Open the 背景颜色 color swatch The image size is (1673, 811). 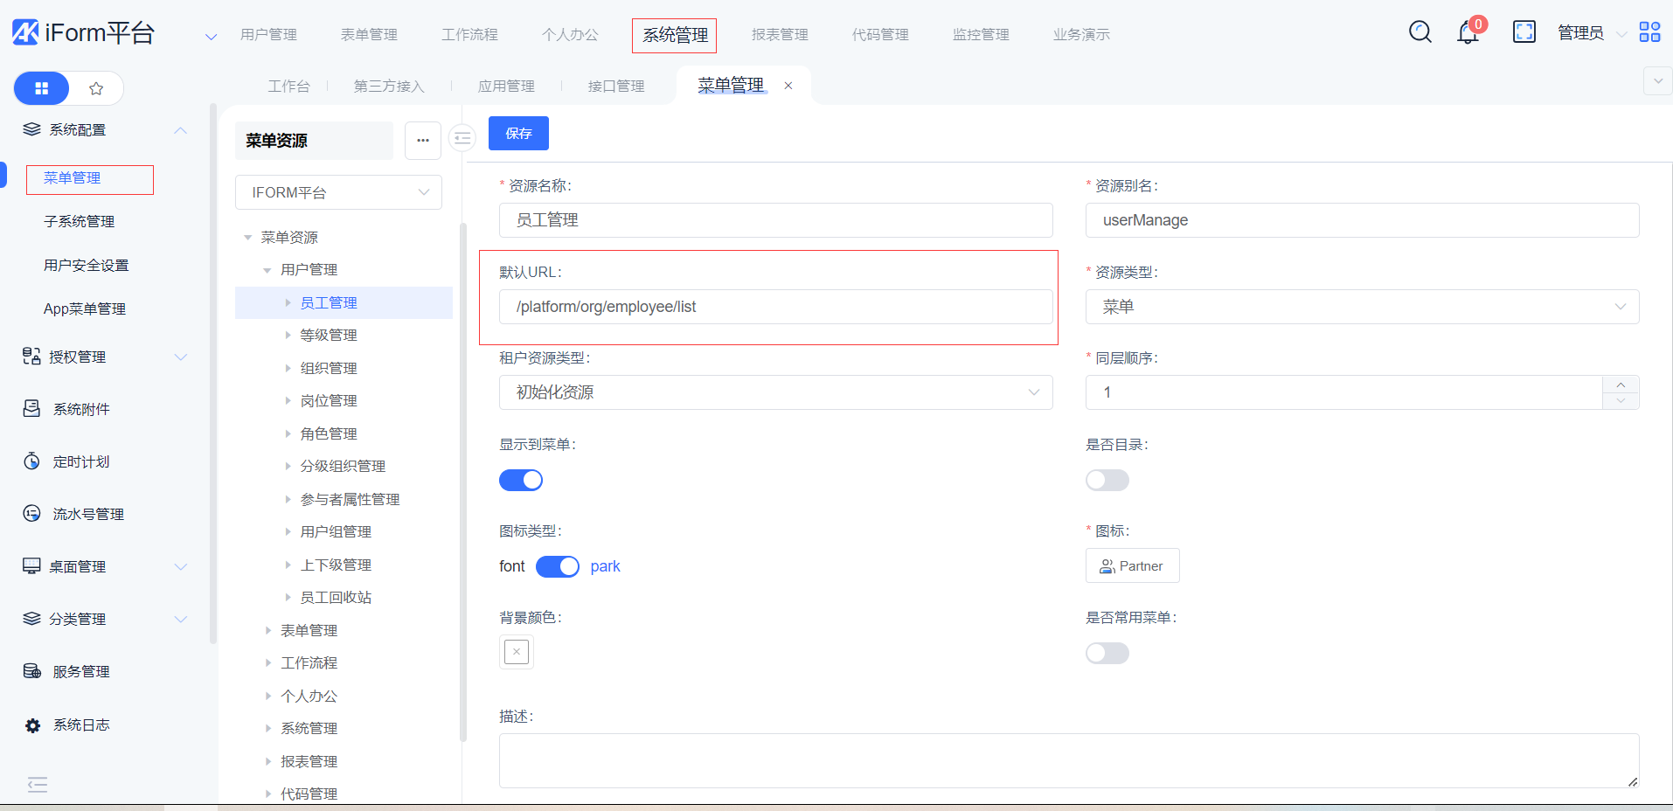(x=517, y=652)
